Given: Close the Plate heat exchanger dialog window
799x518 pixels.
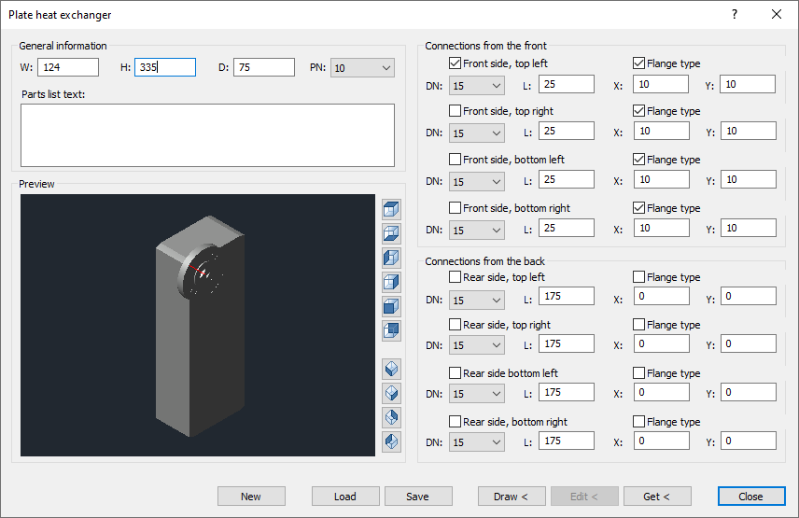Looking at the screenshot, I should tap(776, 14).
